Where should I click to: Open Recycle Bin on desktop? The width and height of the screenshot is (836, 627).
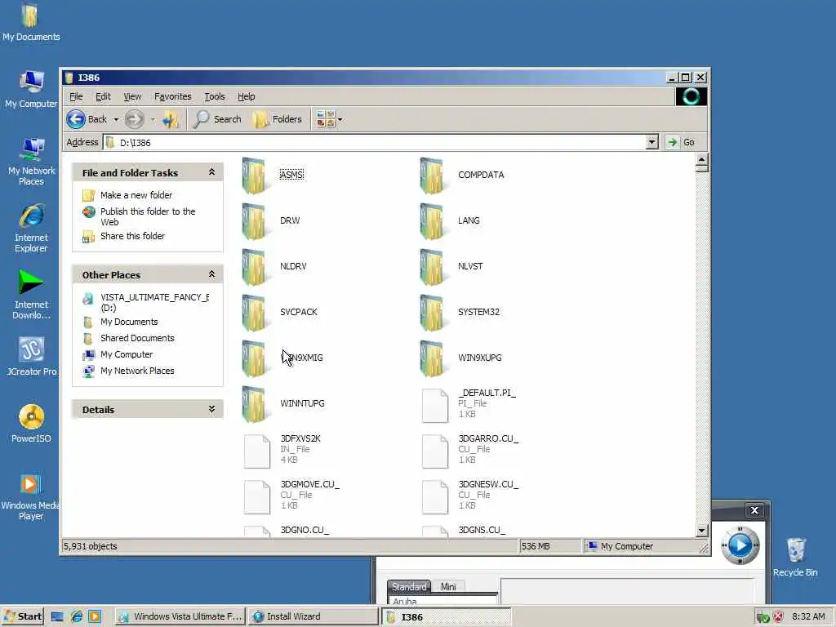point(795,557)
